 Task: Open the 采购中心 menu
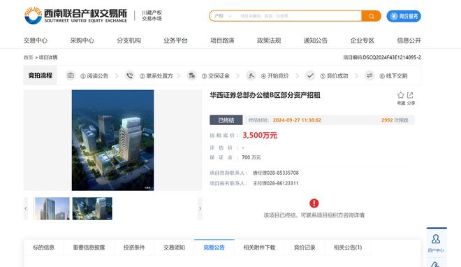coord(82,41)
